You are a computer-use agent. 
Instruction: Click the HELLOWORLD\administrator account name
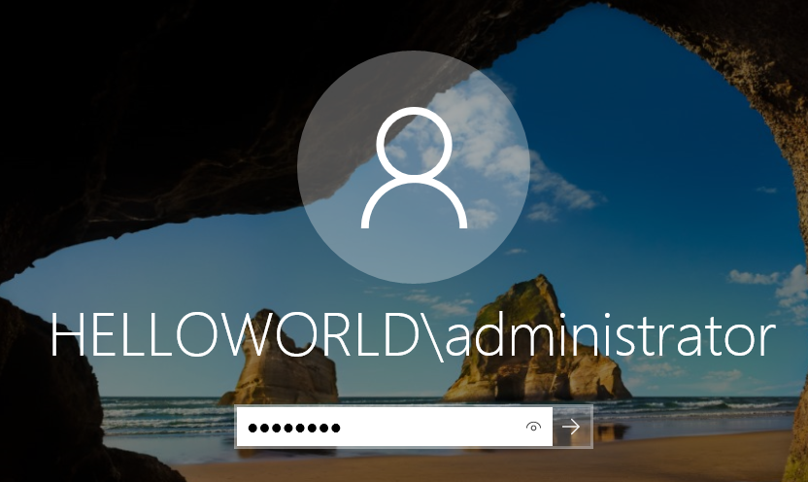click(412, 338)
